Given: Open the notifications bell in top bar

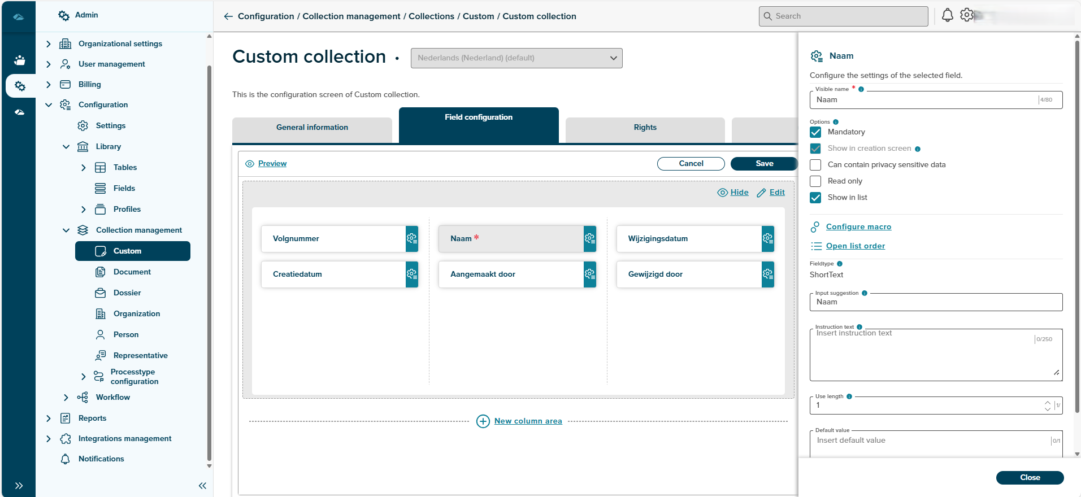Looking at the screenshot, I should pyautogui.click(x=947, y=16).
